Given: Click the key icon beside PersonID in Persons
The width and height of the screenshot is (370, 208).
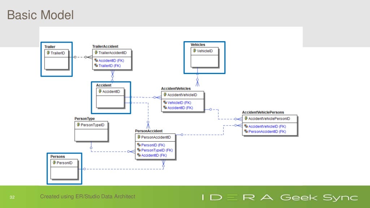Looking at the screenshot, I should pyautogui.click(x=54, y=162).
